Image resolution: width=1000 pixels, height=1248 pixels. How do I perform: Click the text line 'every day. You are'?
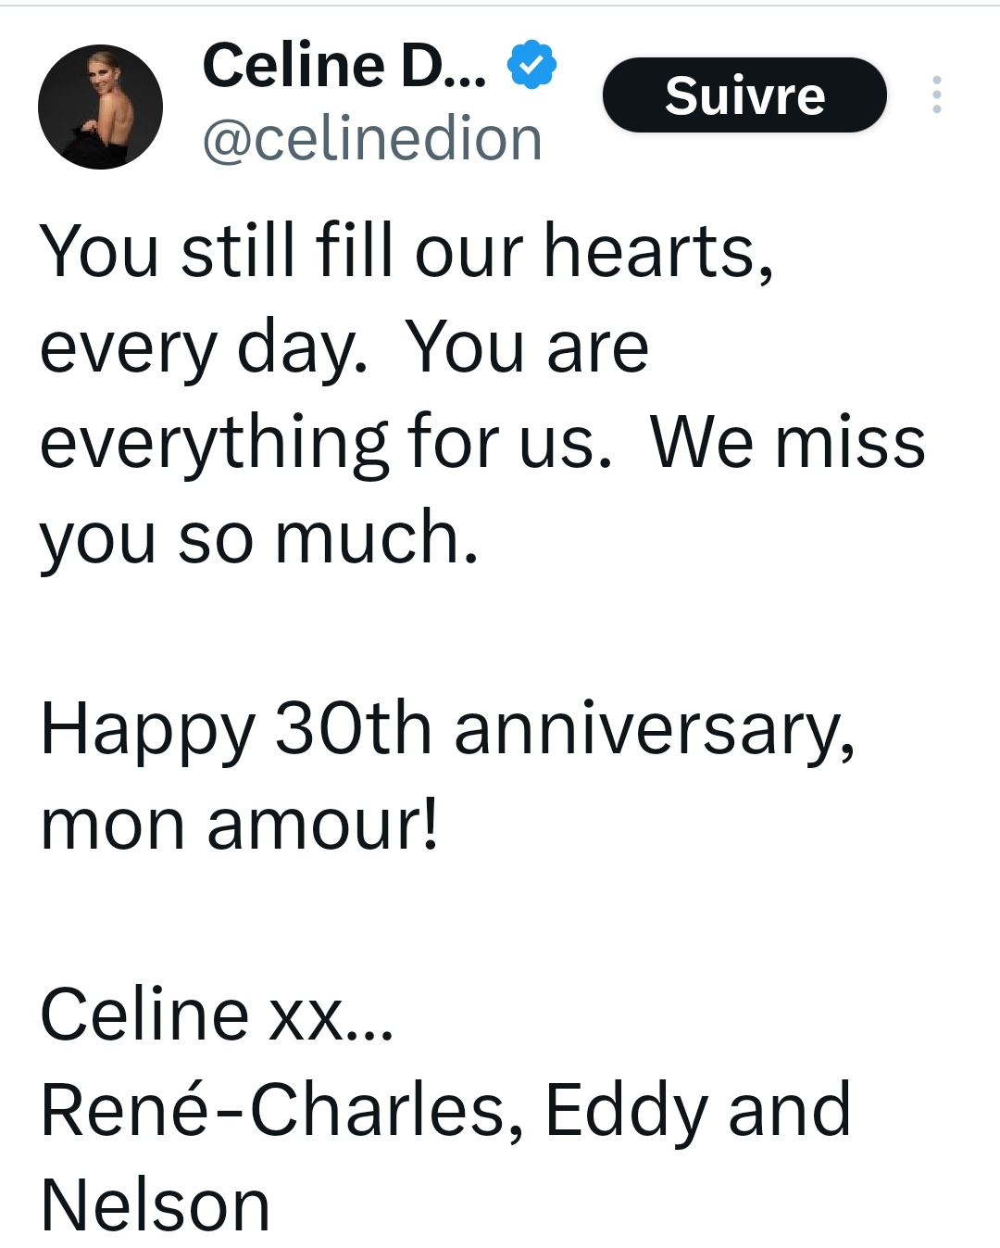pyautogui.click(x=344, y=347)
